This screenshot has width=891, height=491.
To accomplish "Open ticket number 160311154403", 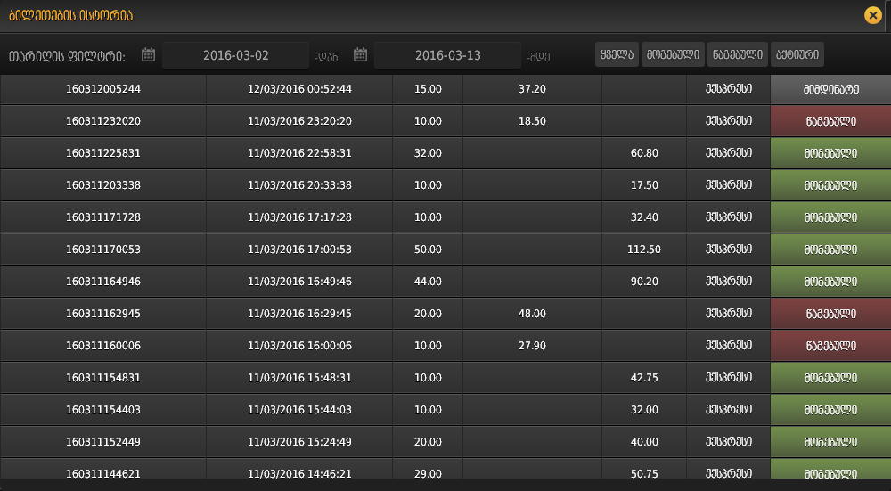I will click(103, 410).
